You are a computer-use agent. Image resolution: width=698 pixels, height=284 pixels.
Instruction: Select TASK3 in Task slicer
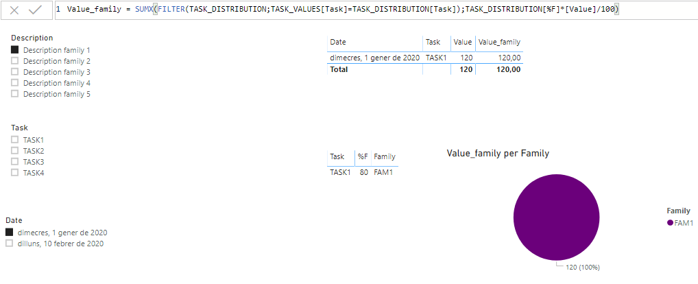(14, 162)
